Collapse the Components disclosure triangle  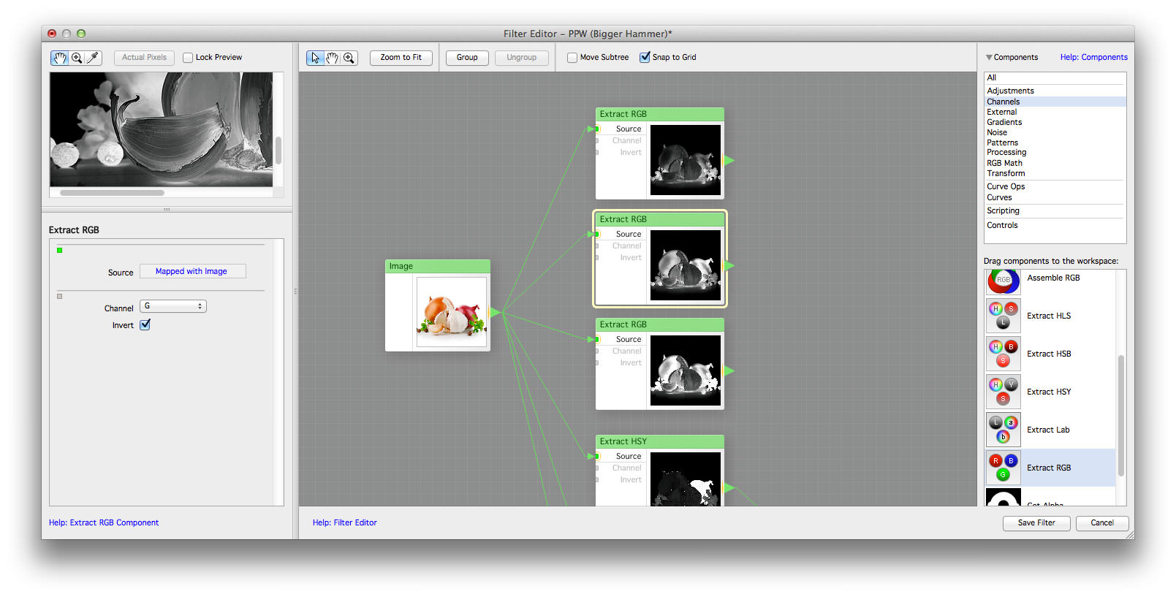pos(989,58)
